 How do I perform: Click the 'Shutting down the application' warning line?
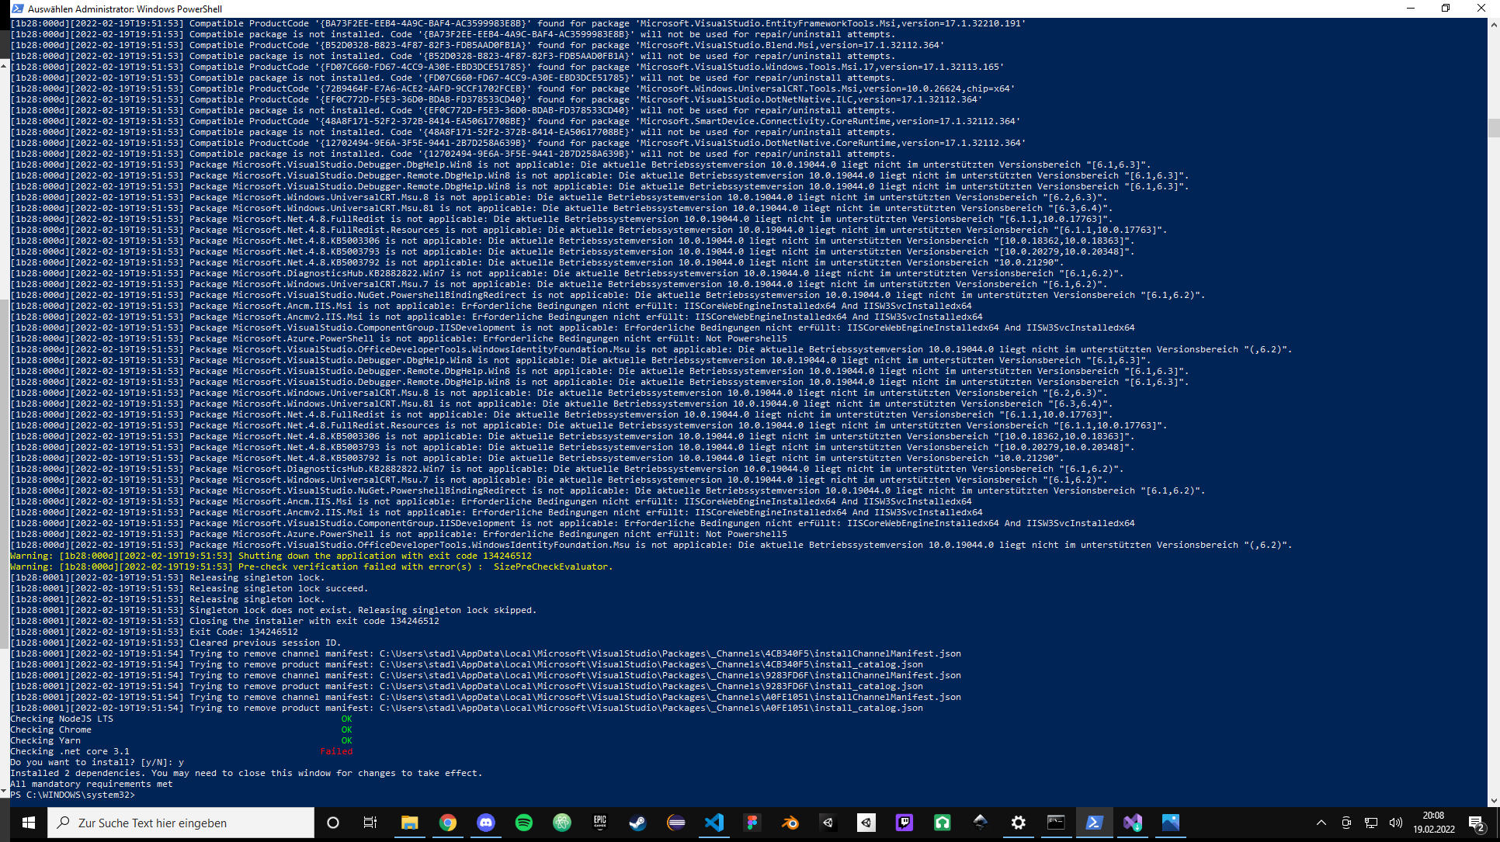[271, 556]
